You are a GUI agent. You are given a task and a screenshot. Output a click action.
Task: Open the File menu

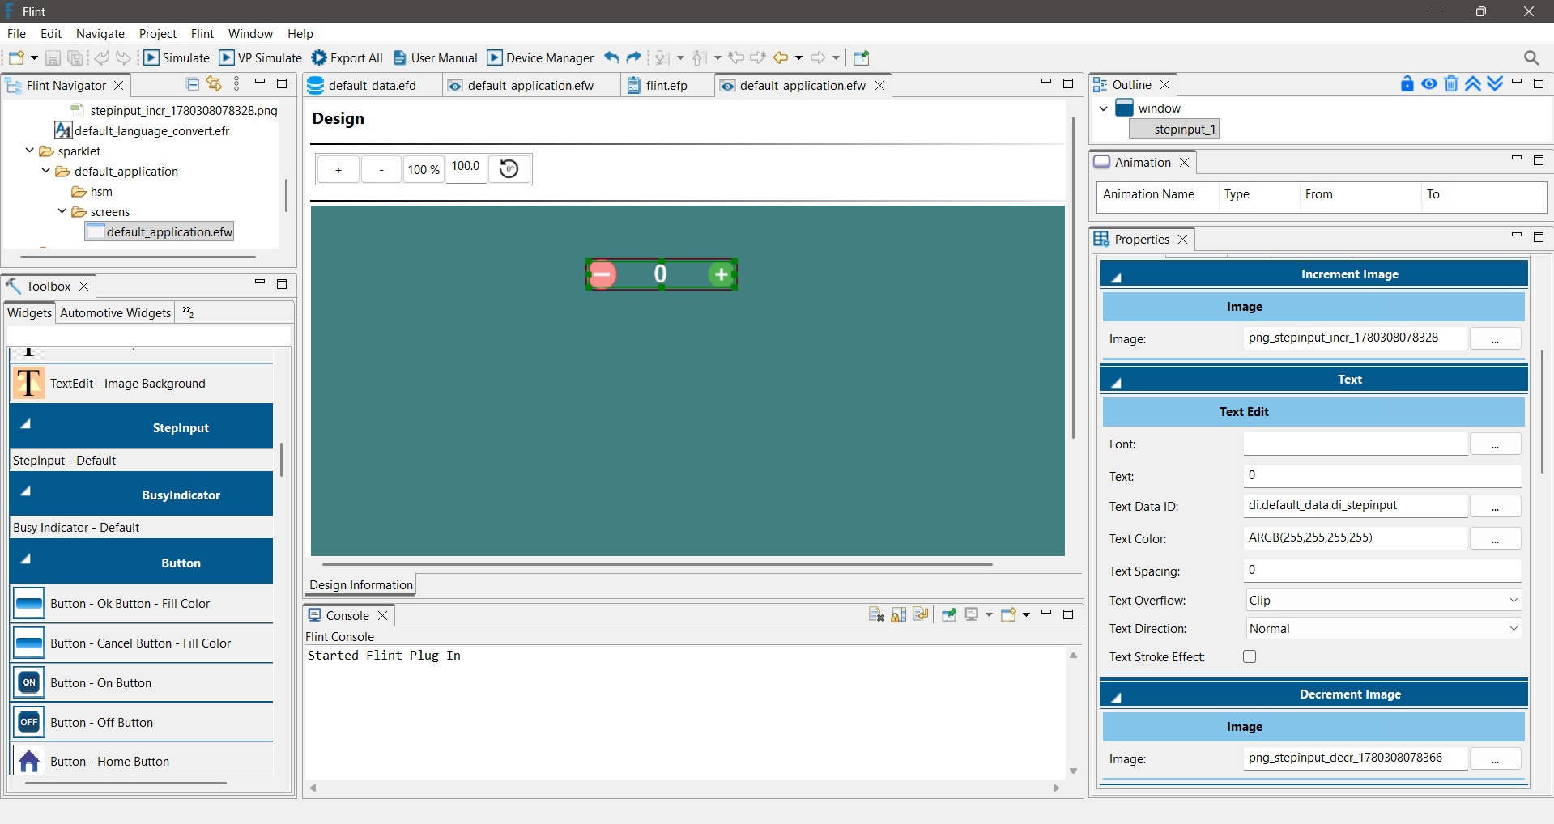(x=16, y=33)
